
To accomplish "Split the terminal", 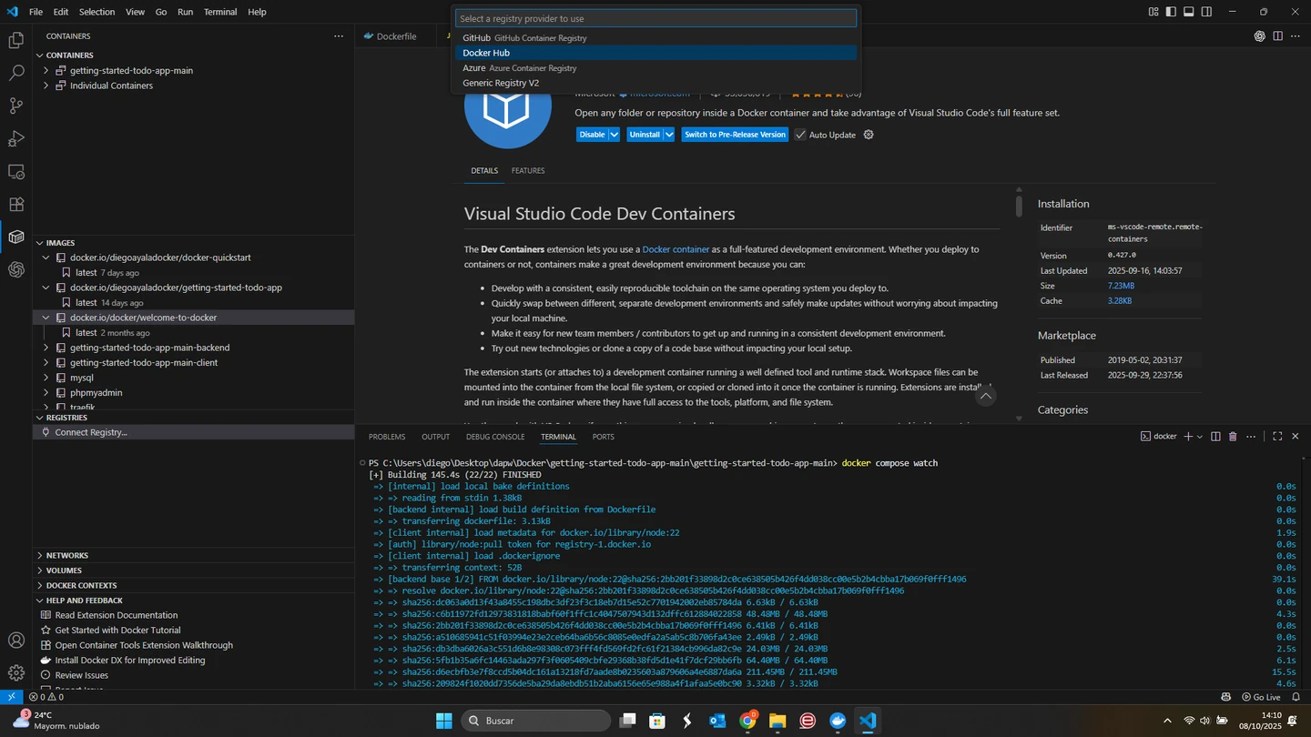I will click(1215, 437).
